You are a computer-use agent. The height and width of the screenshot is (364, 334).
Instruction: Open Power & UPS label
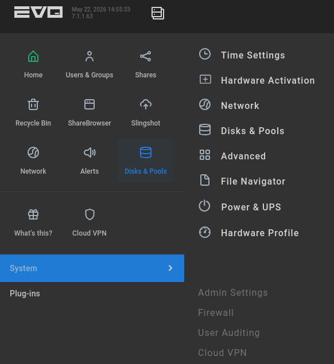[x=251, y=207]
